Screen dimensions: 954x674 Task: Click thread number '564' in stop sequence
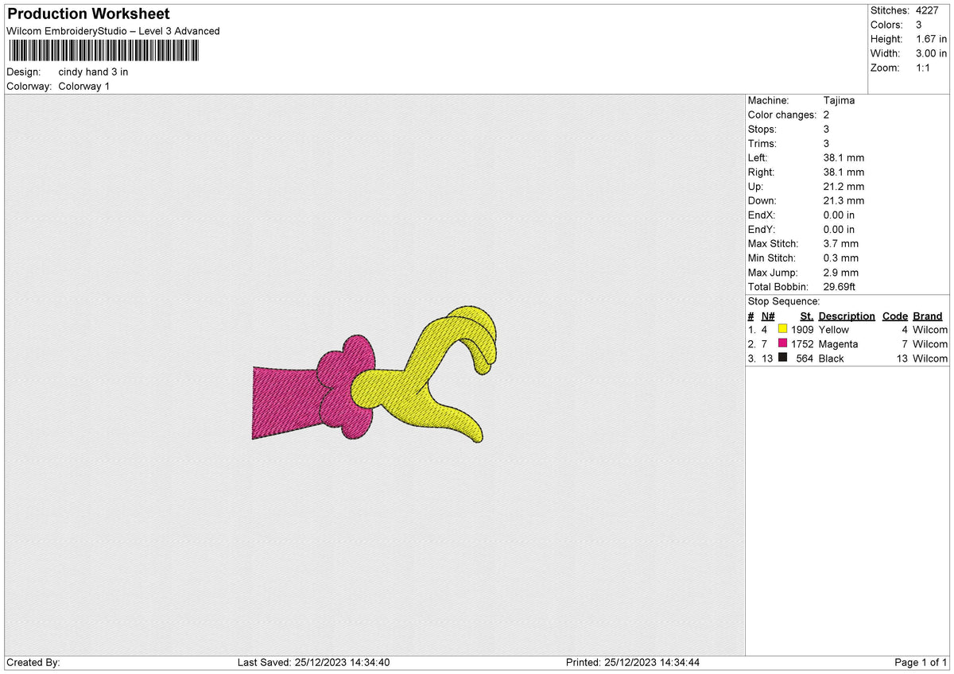(x=805, y=358)
